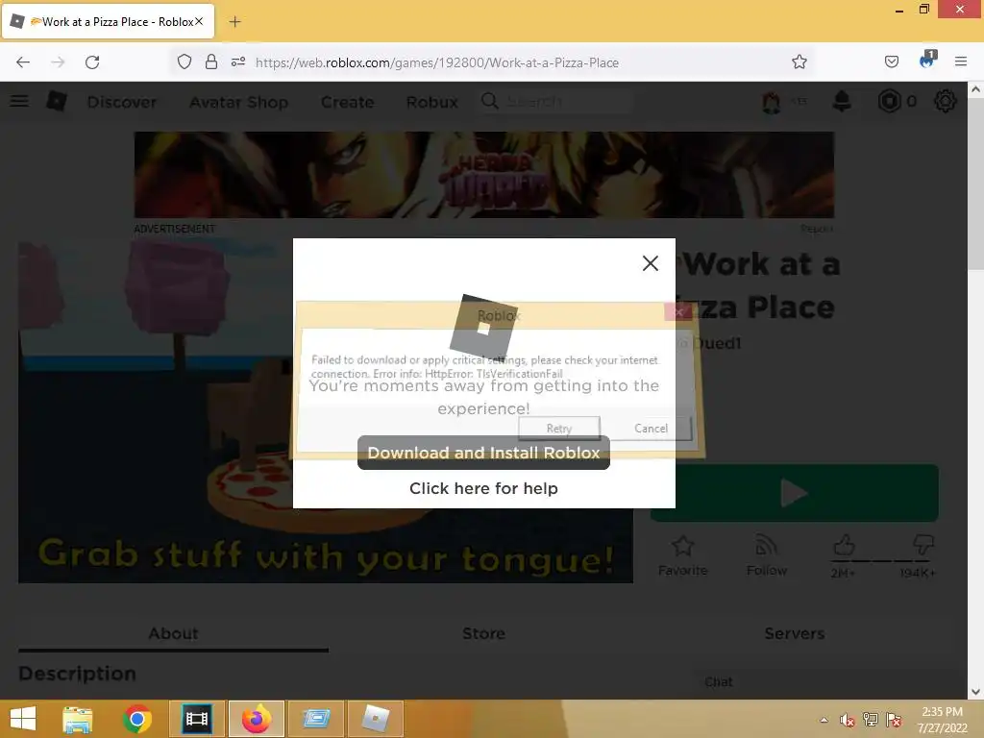
Task: Click Cancel in the Roblox error dialog
Action: click(x=651, y=428)
